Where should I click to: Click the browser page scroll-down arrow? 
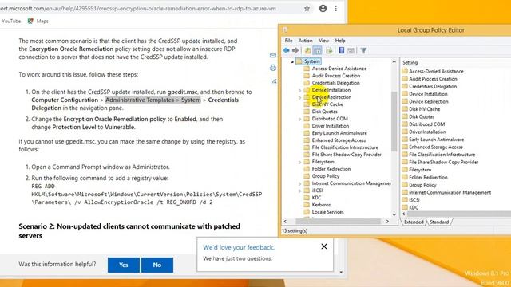click(341, 272)
